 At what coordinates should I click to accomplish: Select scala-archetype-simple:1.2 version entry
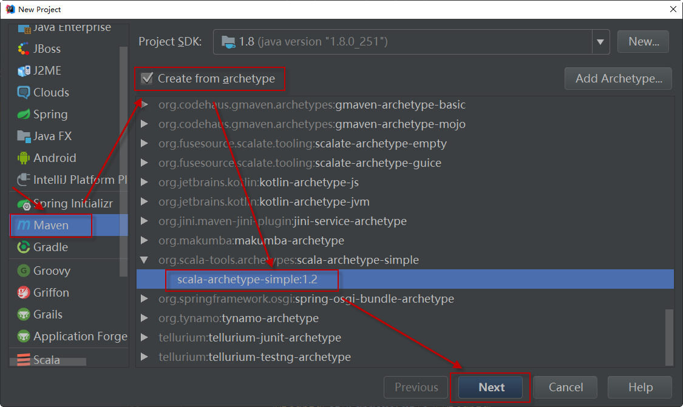pyautogui.click(x=247, y=280)
